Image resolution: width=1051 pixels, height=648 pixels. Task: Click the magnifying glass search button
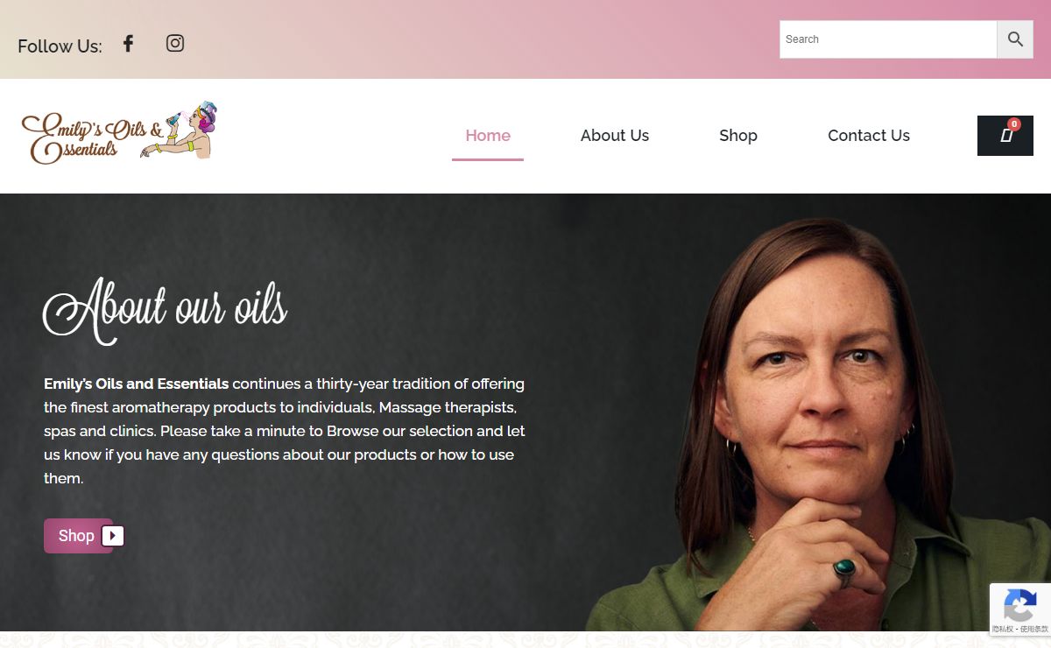[x=1015, y=39]
